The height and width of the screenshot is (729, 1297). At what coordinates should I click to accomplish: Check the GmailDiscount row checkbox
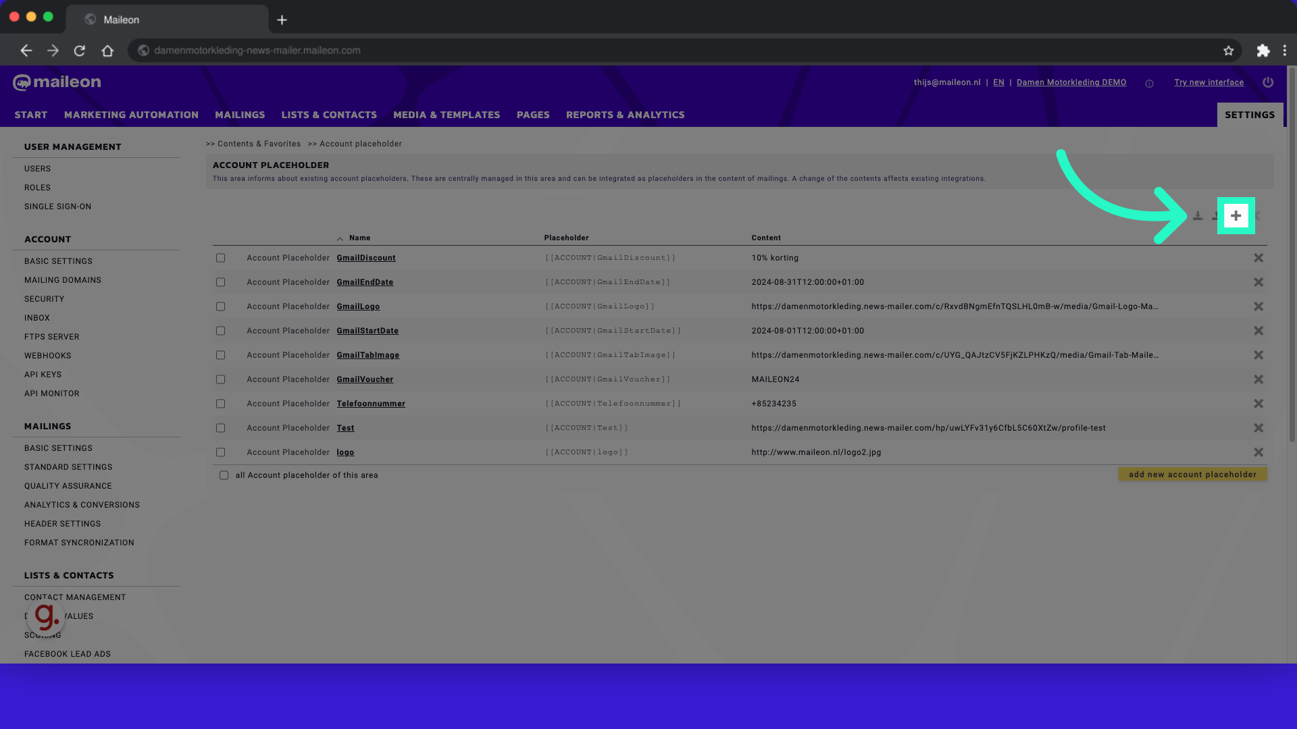(x=220, y=258)
